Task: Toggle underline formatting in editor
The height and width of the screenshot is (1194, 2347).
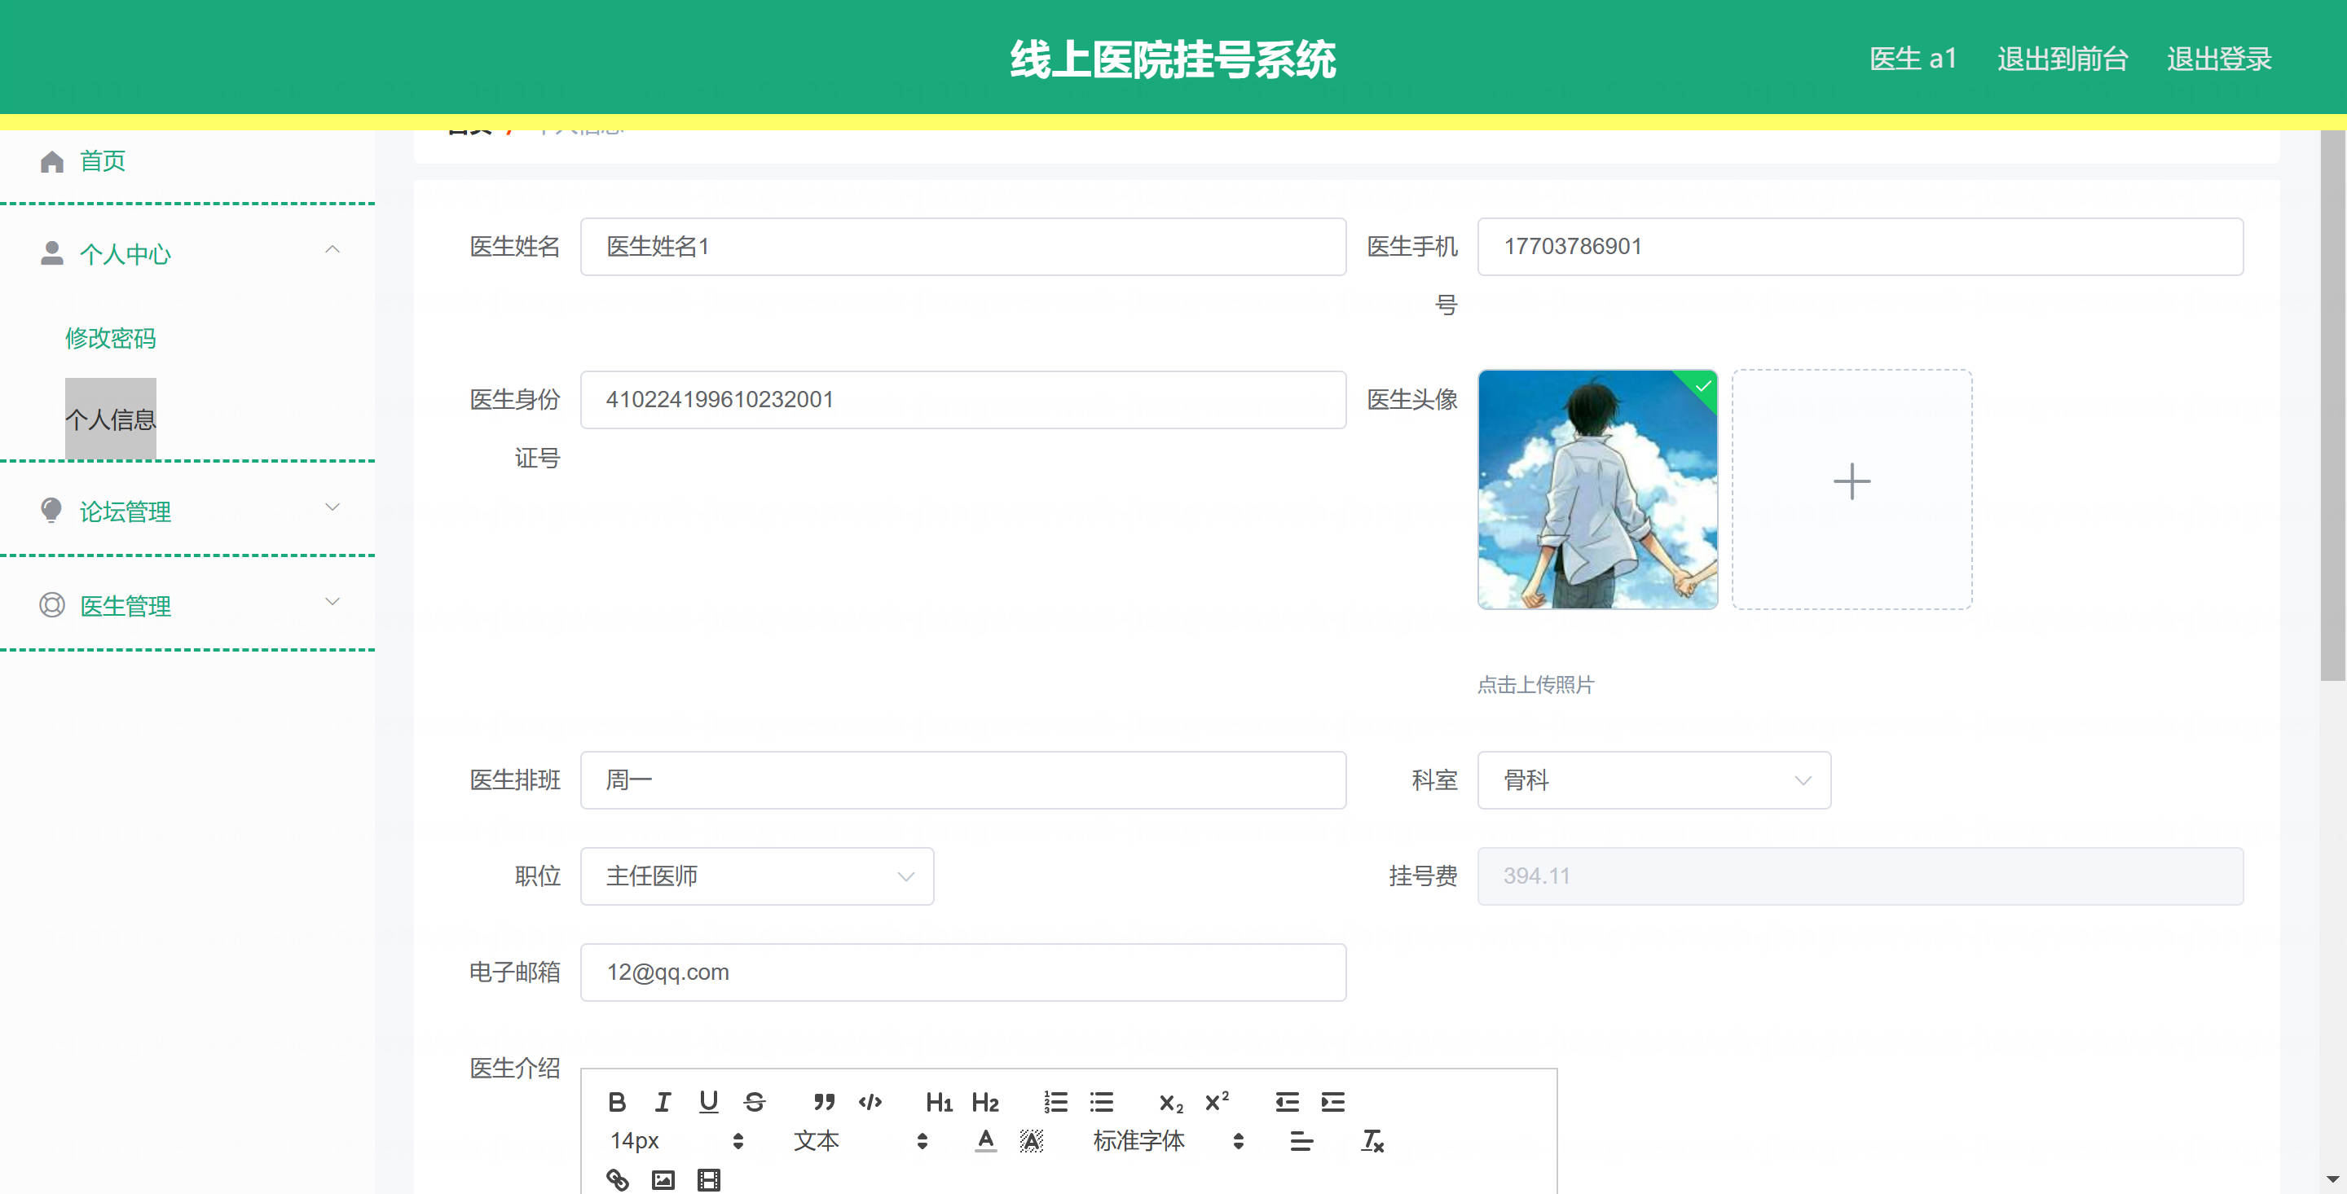Action: coord(709,1102)
